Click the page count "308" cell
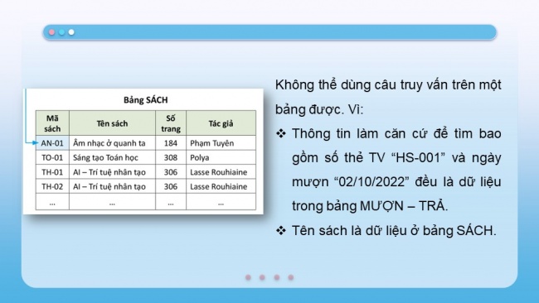The height and width of the screenshot is (303, 539). pos(171,157)
